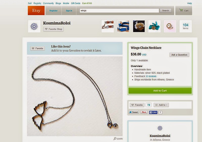Screen dimensions: 202x142
Task: Click the Etsy logo
Action: pyautogui.click(x=36, y=10)
